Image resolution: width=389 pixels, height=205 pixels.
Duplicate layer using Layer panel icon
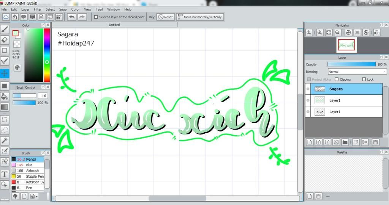coord(356,142)
